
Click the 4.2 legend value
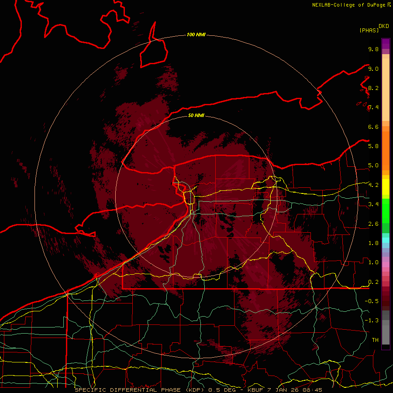[373, 185]
